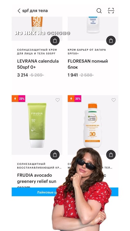Click the 20% flash discount badge
The height and width of the screenshot is (231, 130).
tap(18, 98)
